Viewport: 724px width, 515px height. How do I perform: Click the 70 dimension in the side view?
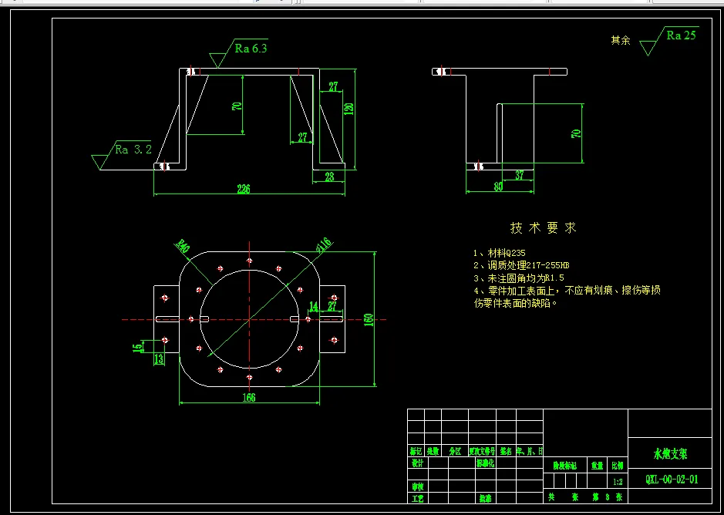[x=576, y=134]
